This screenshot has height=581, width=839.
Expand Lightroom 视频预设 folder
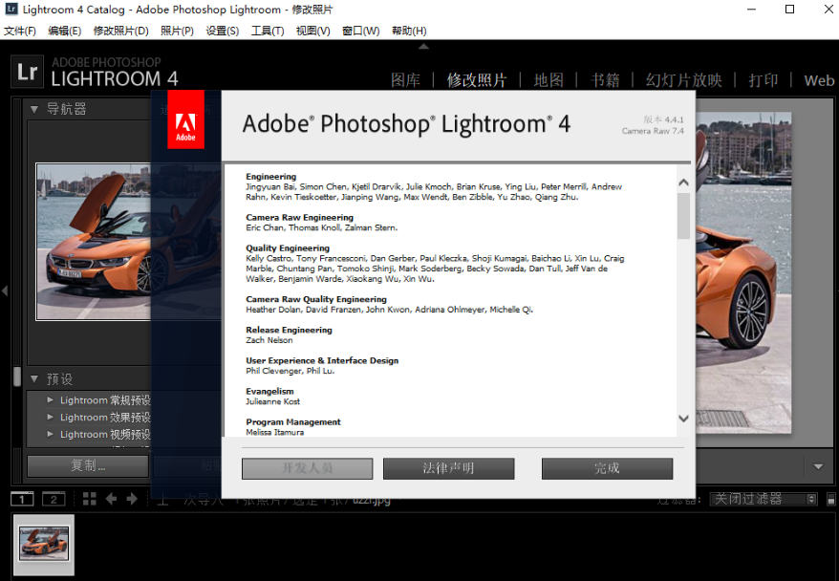(51, 434)
